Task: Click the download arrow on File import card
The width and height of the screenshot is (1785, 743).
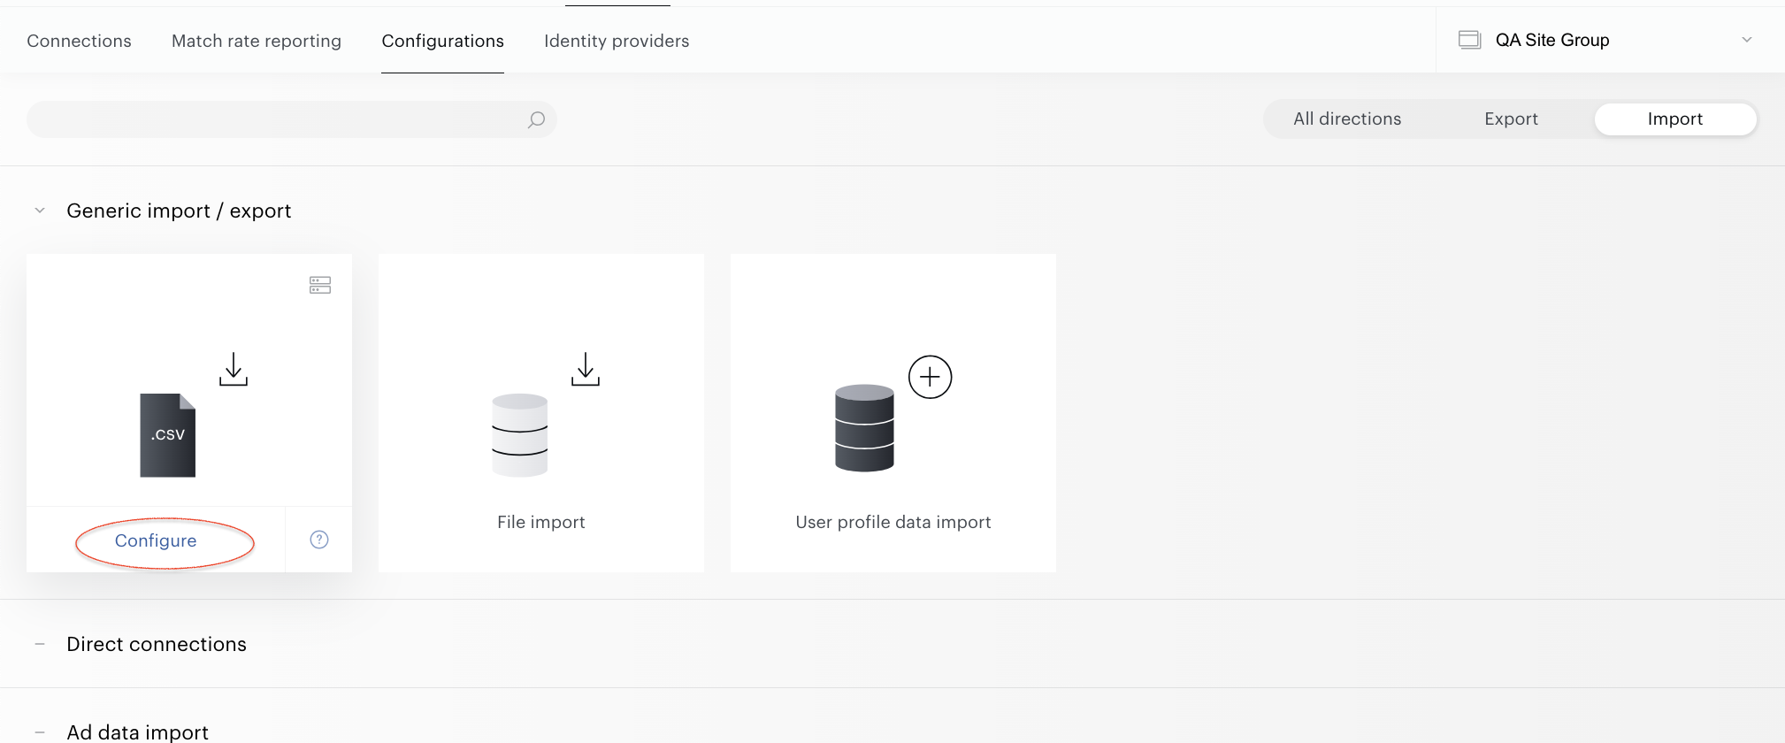Action: 586,369
